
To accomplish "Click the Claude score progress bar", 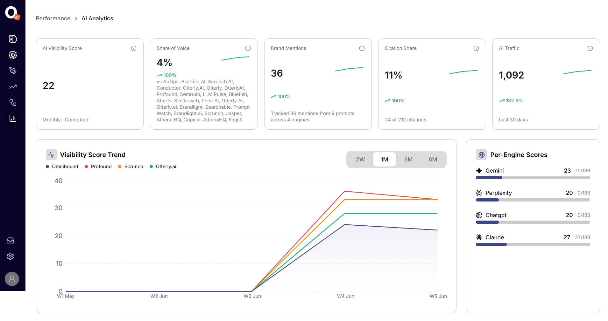I will pyautogui.click(x=533, y=244).
